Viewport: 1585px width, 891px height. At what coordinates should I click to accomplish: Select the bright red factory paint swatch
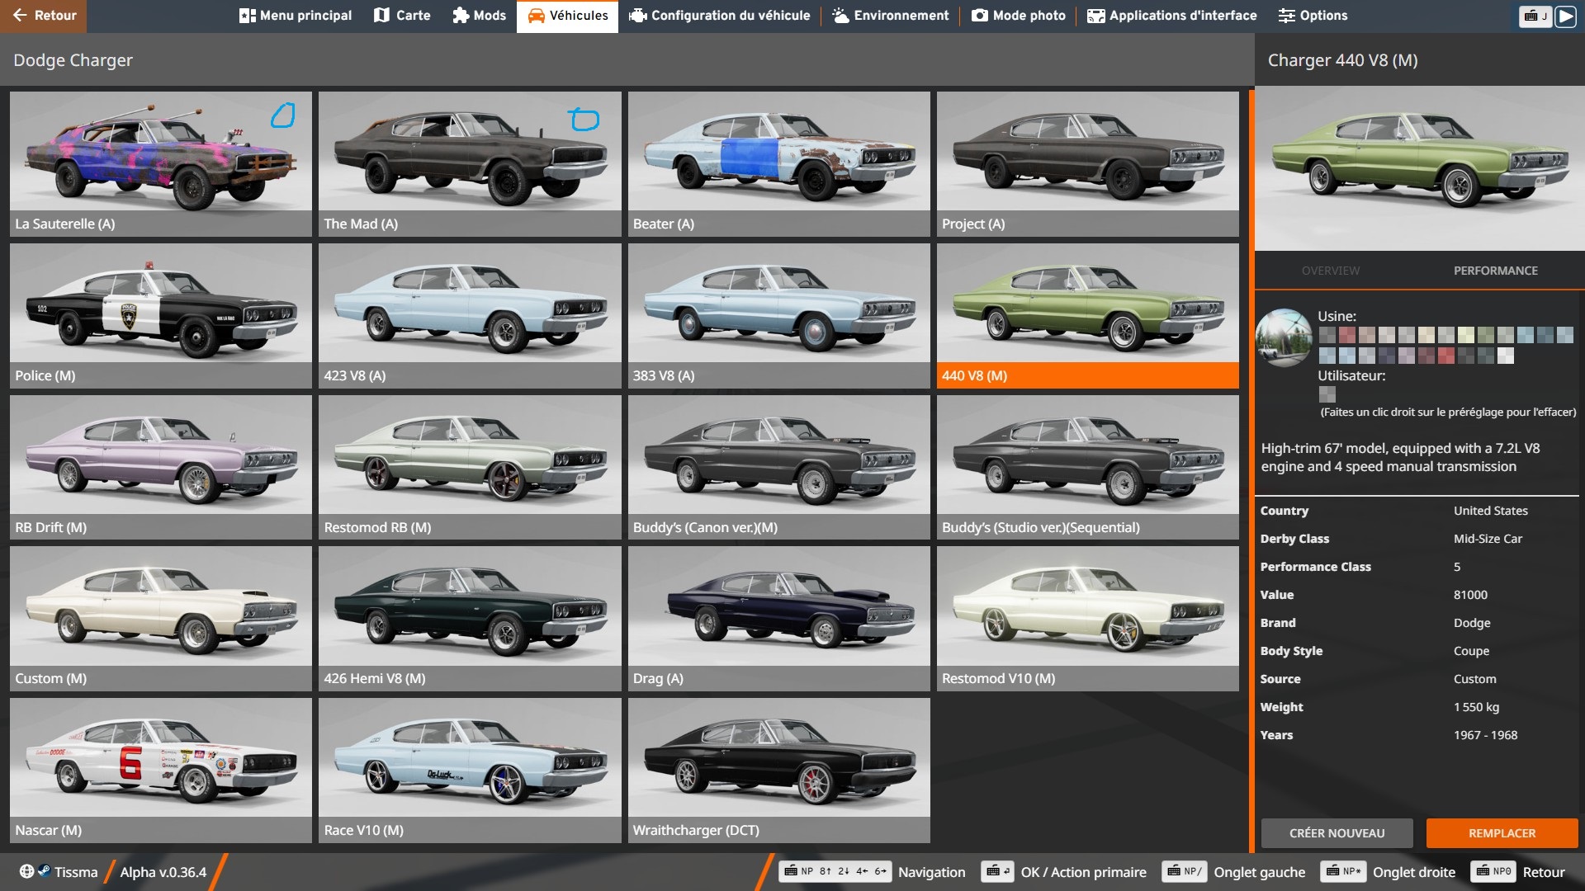(1446, 356)
